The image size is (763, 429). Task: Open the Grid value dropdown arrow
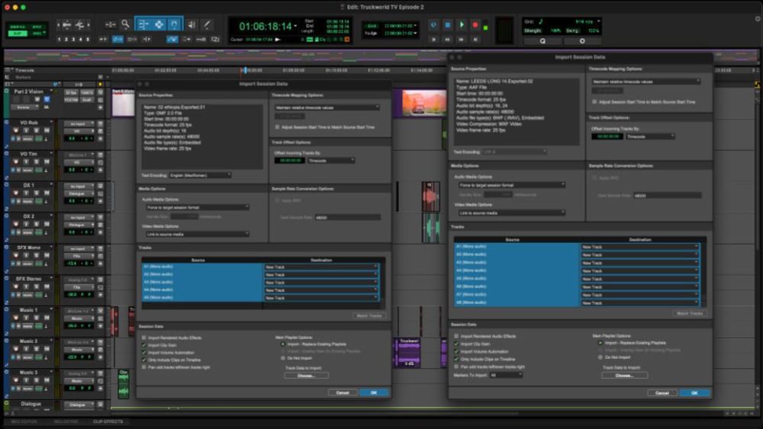[x=598, y=21]
